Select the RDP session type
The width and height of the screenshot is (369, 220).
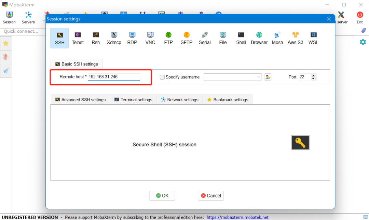132,38
